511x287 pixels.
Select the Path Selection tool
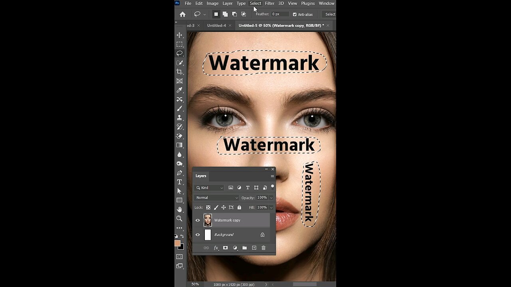pyautogui.click(x=180, y=191)
